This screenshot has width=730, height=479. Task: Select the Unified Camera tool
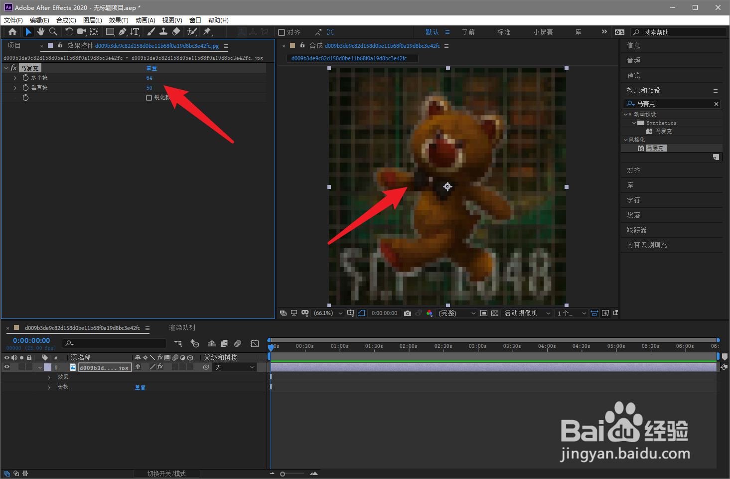coord(82,31)
